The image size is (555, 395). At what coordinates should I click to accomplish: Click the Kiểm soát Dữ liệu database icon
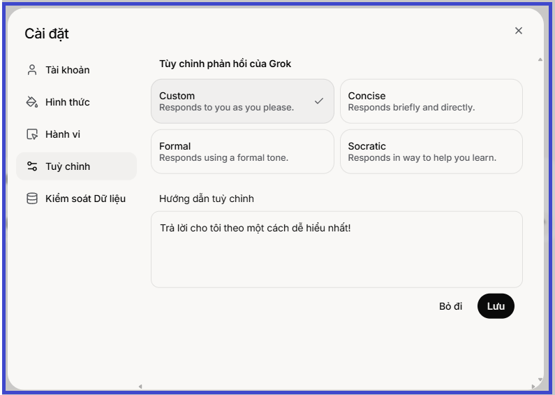point(32,199)
